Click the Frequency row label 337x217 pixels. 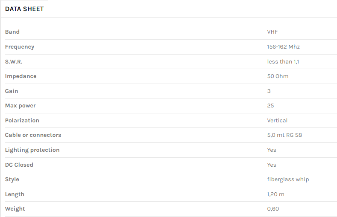click(20, 47)
